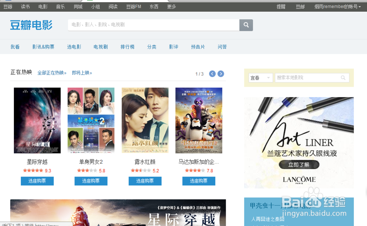
Task: Open the 单身男女2 movie poster
Action: pyautogui.click(x=91, y=121)
